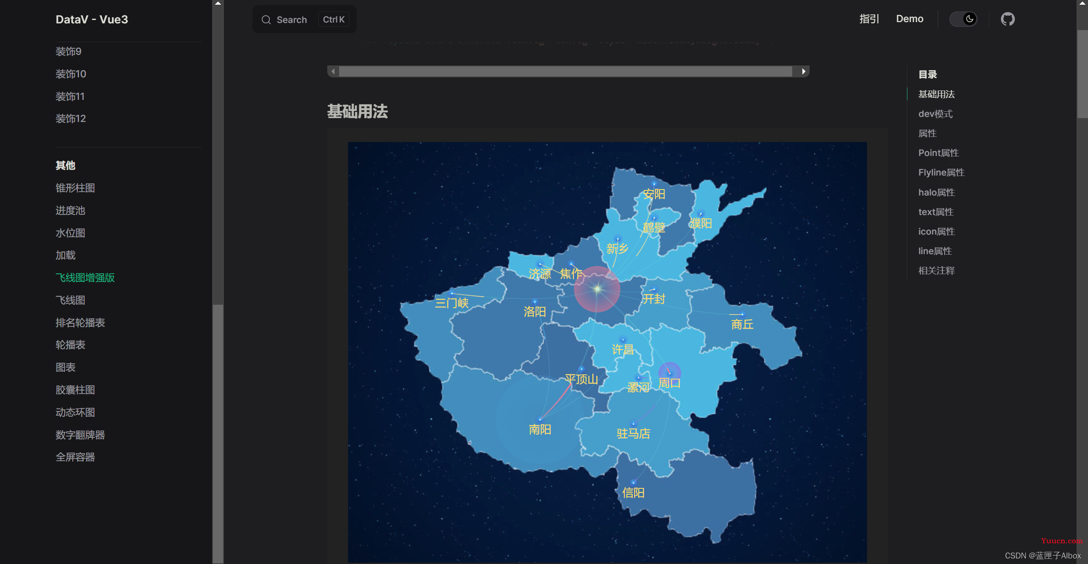Click the GitHub icon in top right
This screenshot has width=1088, height=564.
[x=1007, y=19]
